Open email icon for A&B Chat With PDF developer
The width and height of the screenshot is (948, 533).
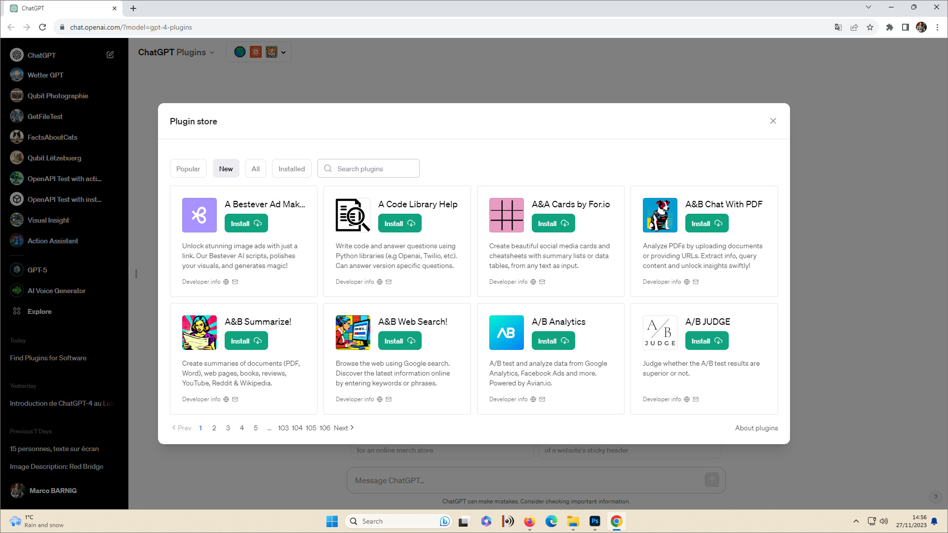[696, 282]
